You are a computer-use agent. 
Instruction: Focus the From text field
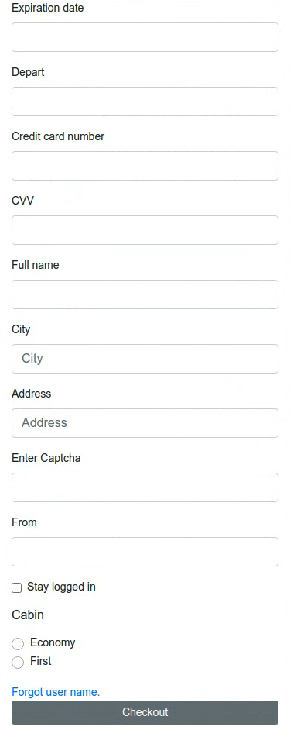pos(145,552)
